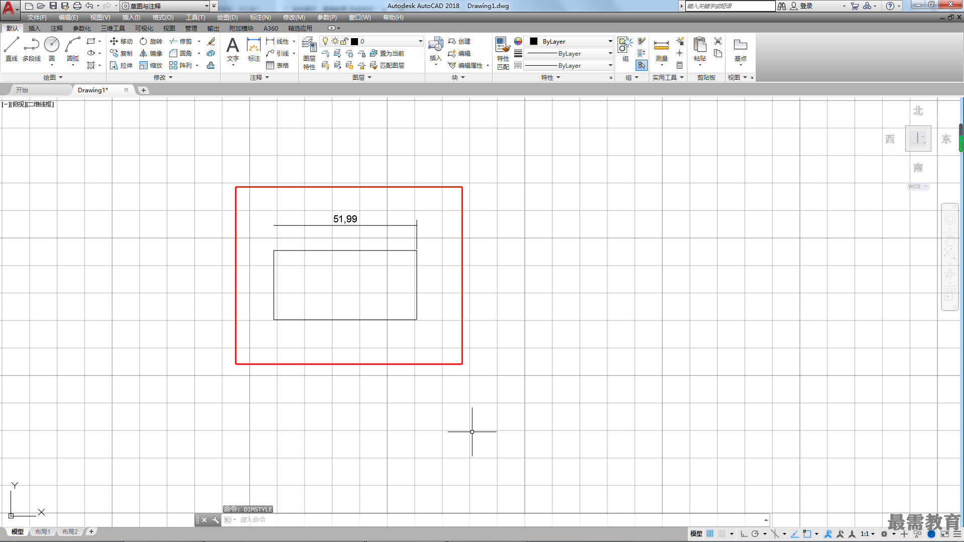Switch to the 布局1 layout tab
Screen dimensions: 964x542
click(43, 531)
